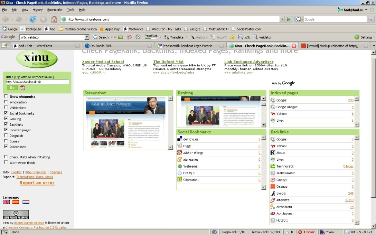Image resolution: width=376 pixels, height=235 pixels.
Task: Enable the Diagnosis checkbox
Action: coord(6,135)
